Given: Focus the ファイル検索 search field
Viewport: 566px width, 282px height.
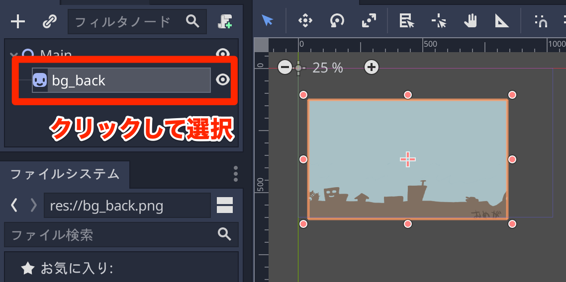Looking at the screenshot, I should 121,234.
